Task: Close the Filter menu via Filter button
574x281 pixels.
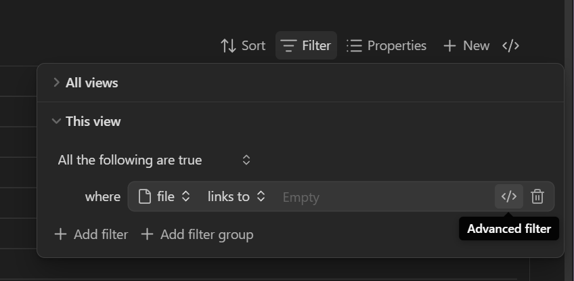Action: (x=307, y=46)
